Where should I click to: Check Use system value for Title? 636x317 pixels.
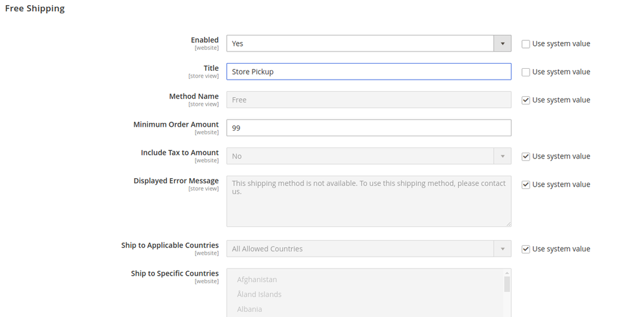point(526,72)
